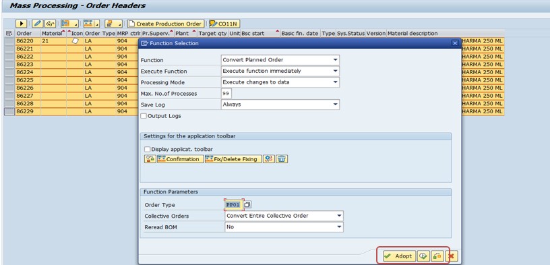Screen dimensions: 550x265
Task: Open the layout selection toolbar dropdown
Action: [x=69, y=24]
